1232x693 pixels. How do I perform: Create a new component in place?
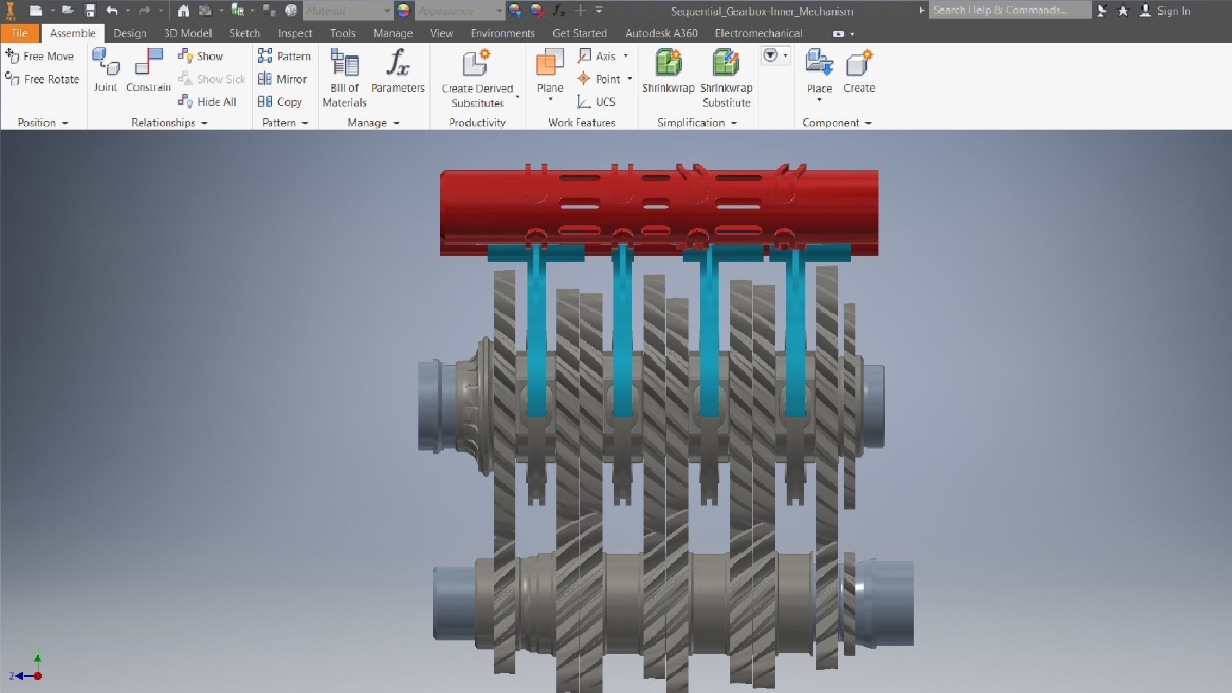click(x=859, y=70)
